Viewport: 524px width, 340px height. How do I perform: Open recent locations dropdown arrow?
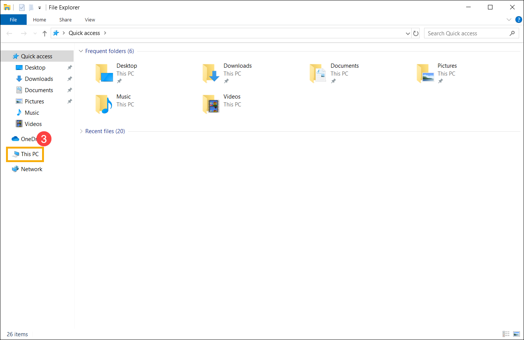[35, 33]
